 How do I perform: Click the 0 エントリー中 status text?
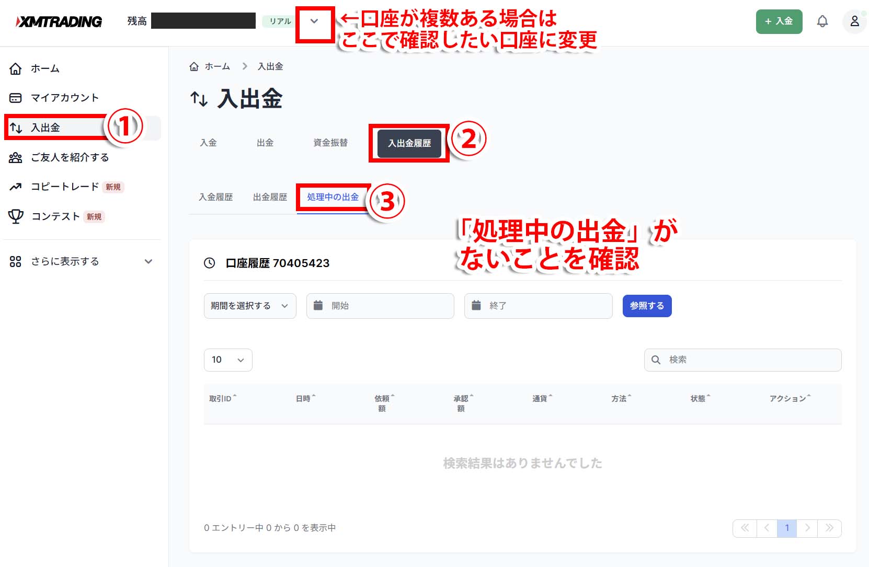click(270, 528)
